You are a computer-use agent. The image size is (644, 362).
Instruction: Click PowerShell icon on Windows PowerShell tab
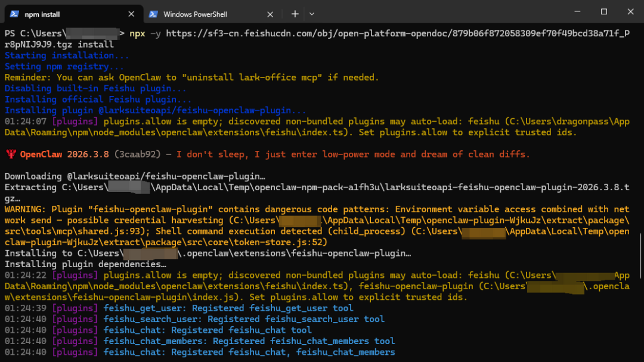point(153,14)
